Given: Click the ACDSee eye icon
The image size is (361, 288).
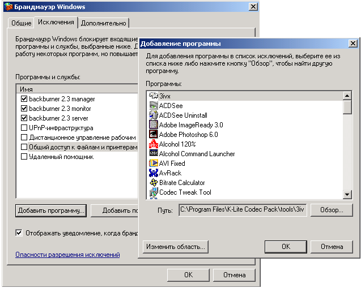Looking at the screenshot, I should click(154, 105).
